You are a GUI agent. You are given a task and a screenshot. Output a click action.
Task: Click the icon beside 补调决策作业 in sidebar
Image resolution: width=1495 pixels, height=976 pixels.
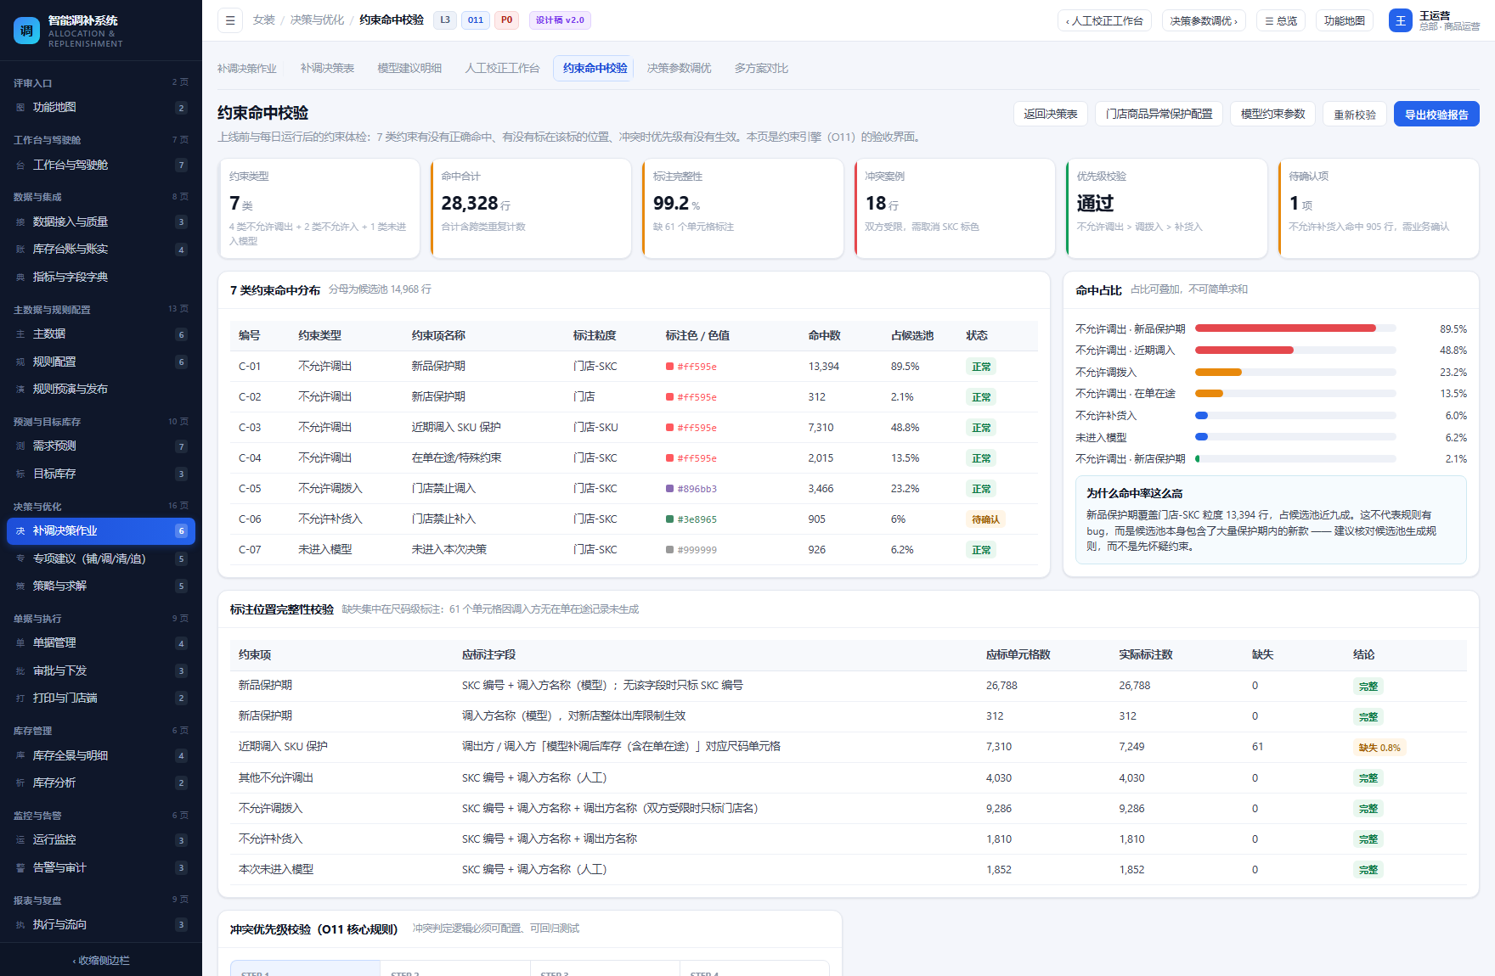pyautogui.click(x=20, y=531)
